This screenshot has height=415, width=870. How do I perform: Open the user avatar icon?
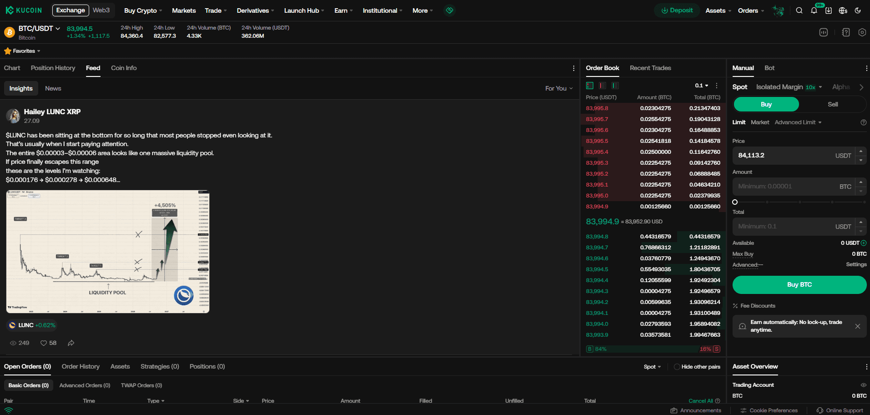pos(779,10)
